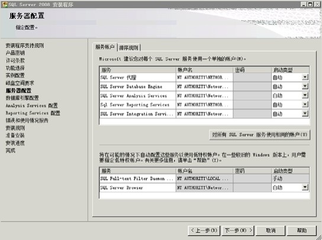Select the 服务帐户 tab
The height and width of the screenshot is (240, 322).
pyautogui.click(x=105, y=47)
